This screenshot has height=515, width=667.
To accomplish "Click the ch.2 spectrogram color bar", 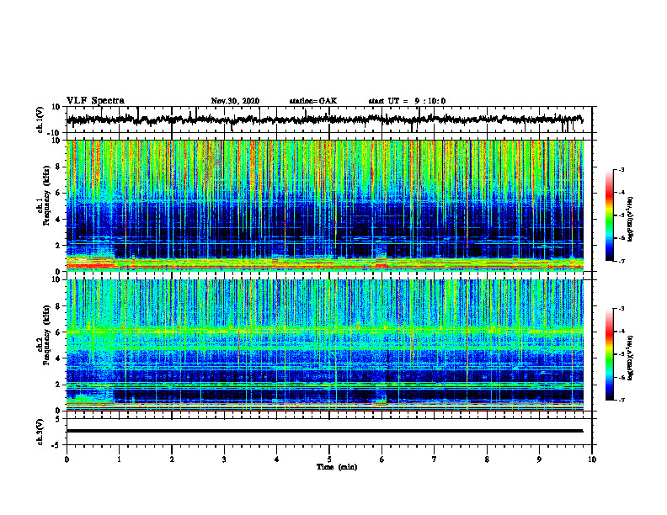I will [610, 354].
